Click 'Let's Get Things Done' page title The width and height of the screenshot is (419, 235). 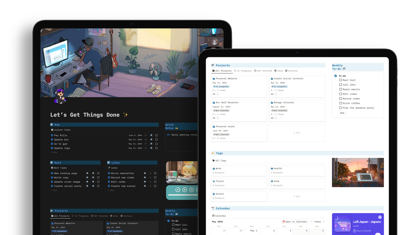click(x=85, y=115)
